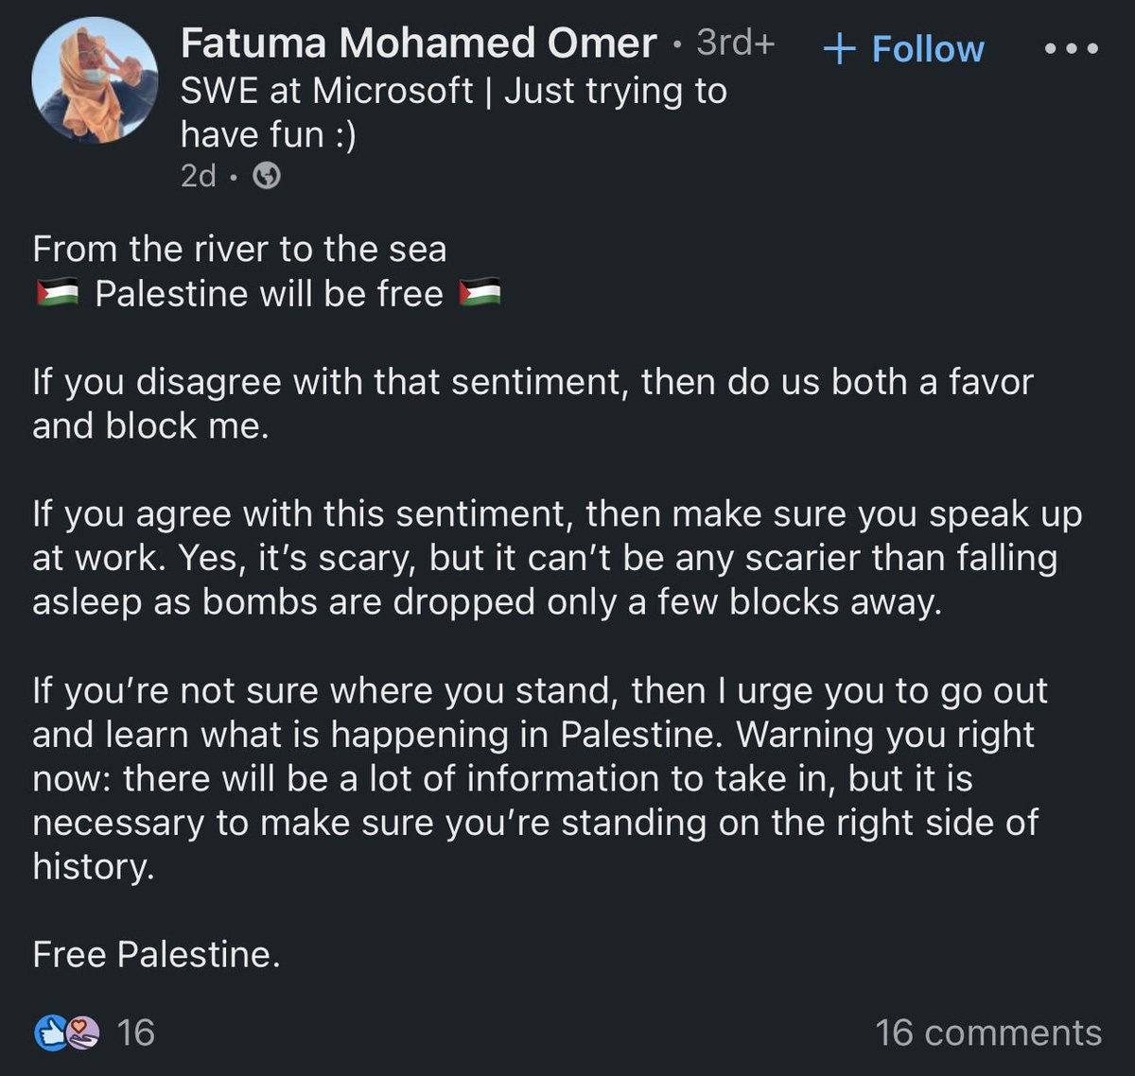Click the Palestine flag before "Palestine will be free"
The width and height of the screenshot is (1135, 1076).
pyautogui.click(x=57, y=294)
